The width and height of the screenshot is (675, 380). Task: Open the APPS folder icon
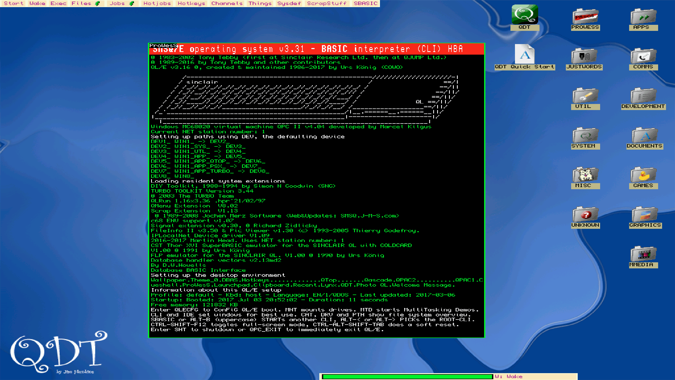(x=643, y=16)
